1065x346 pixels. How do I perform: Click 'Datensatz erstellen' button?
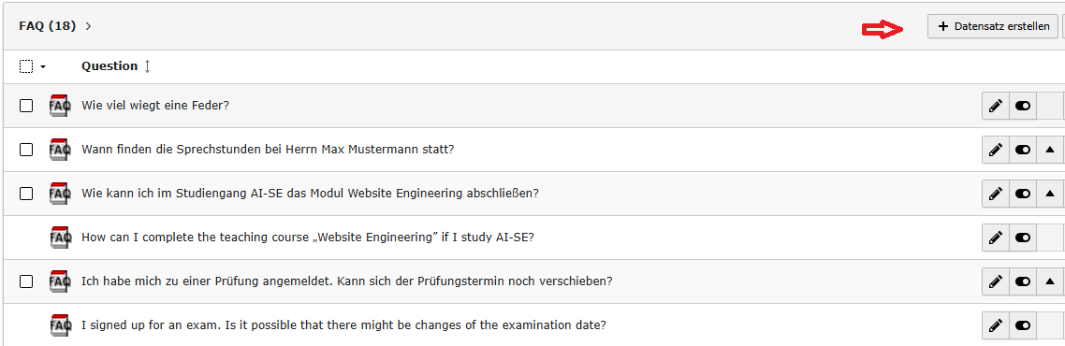pos(993,26)
